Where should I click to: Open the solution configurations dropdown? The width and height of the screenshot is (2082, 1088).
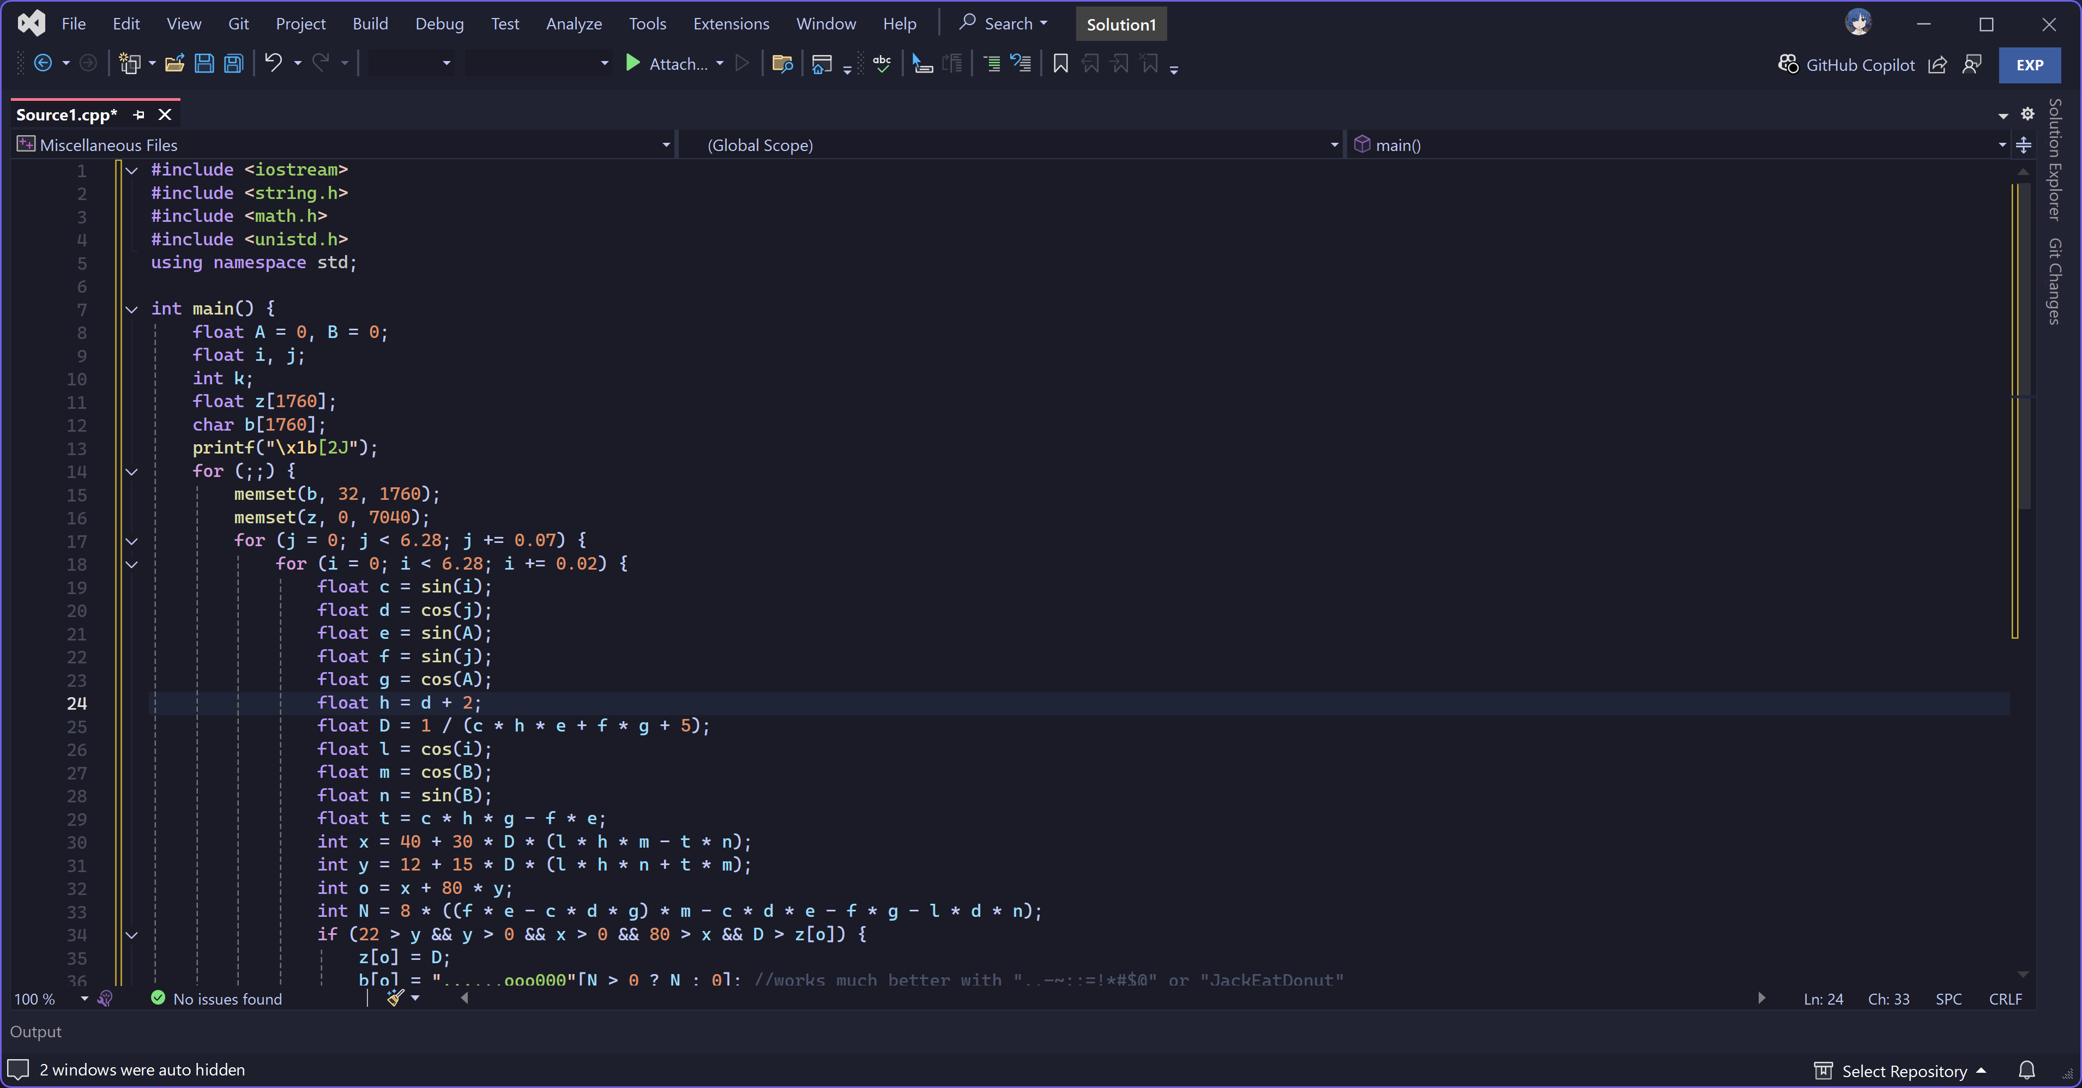pos(411,63)
